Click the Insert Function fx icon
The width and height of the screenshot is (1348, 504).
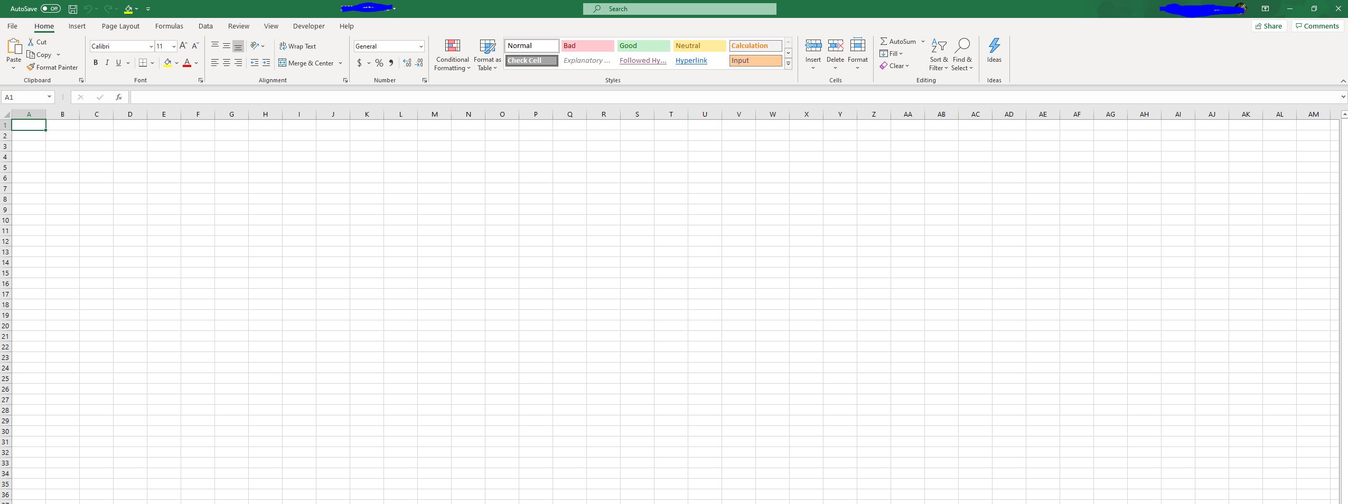[119, 97]
